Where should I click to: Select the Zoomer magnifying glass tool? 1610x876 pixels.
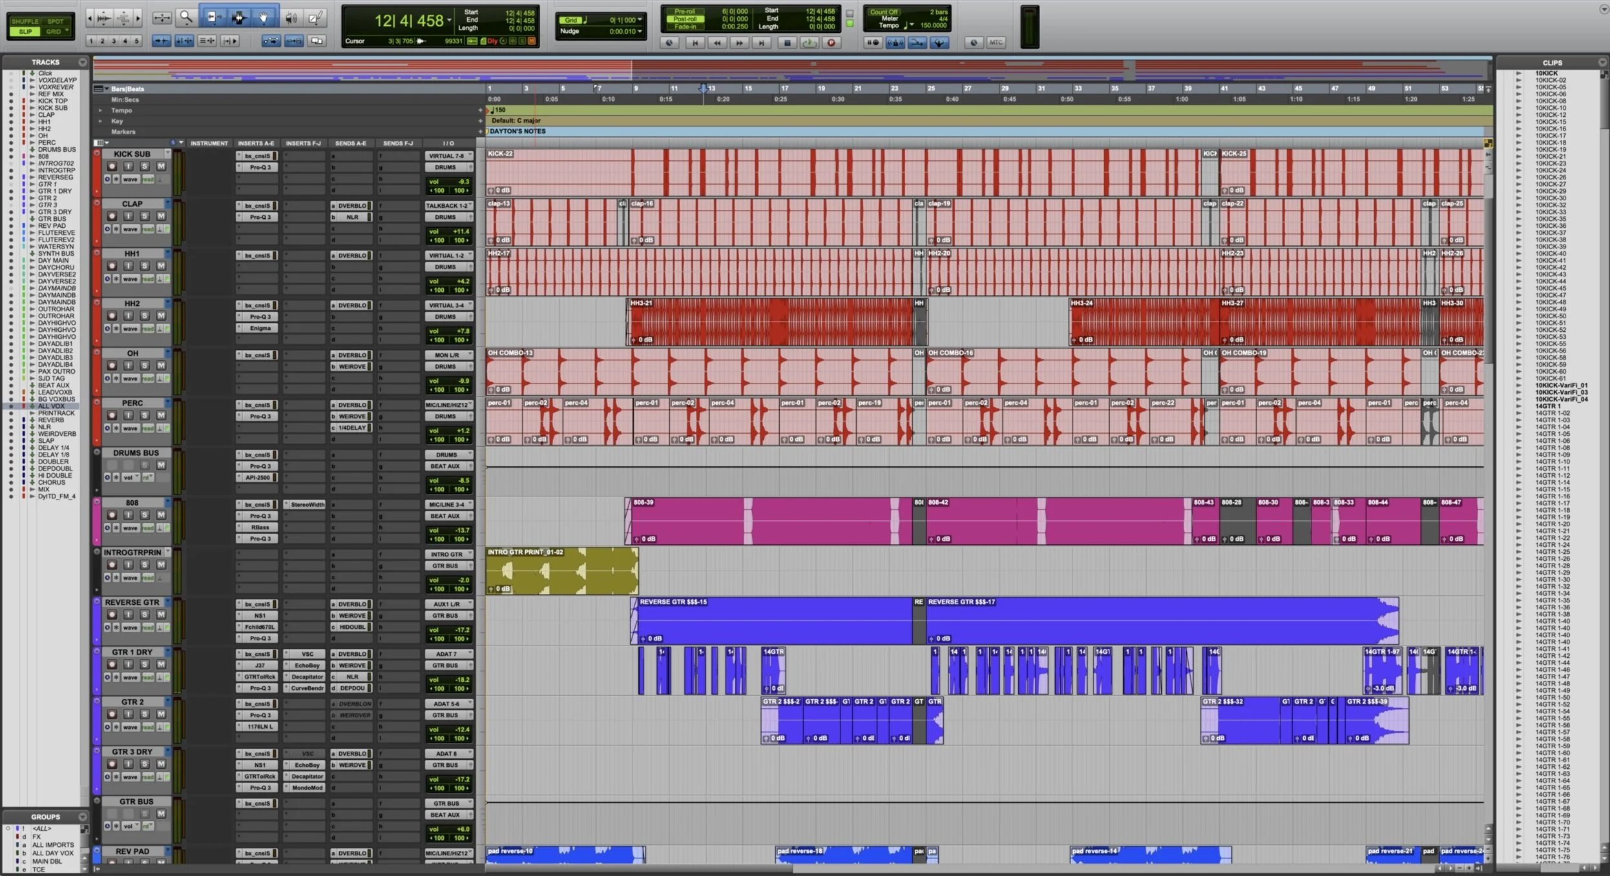click(x=186, y=17)
